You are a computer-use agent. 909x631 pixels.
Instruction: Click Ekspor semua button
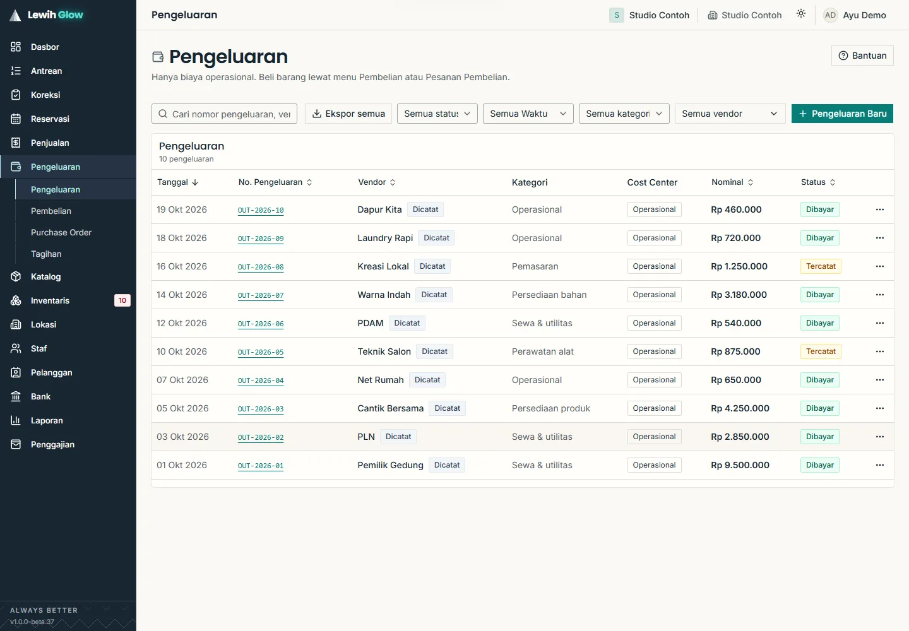click(348, 114)
